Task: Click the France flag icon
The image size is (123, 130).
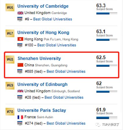Action: pyautogui.click(x=20, y=117)
